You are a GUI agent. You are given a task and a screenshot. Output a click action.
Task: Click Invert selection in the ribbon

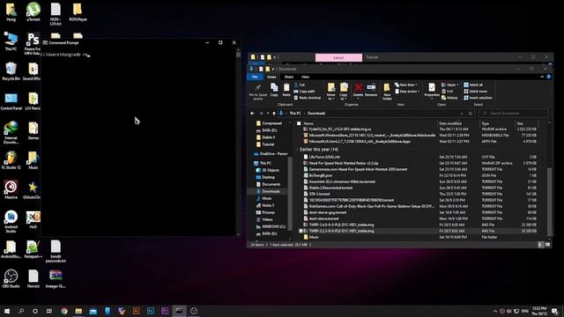pos(478,98)
